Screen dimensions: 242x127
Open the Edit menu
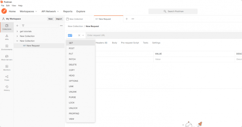click(x=8, y=6)
